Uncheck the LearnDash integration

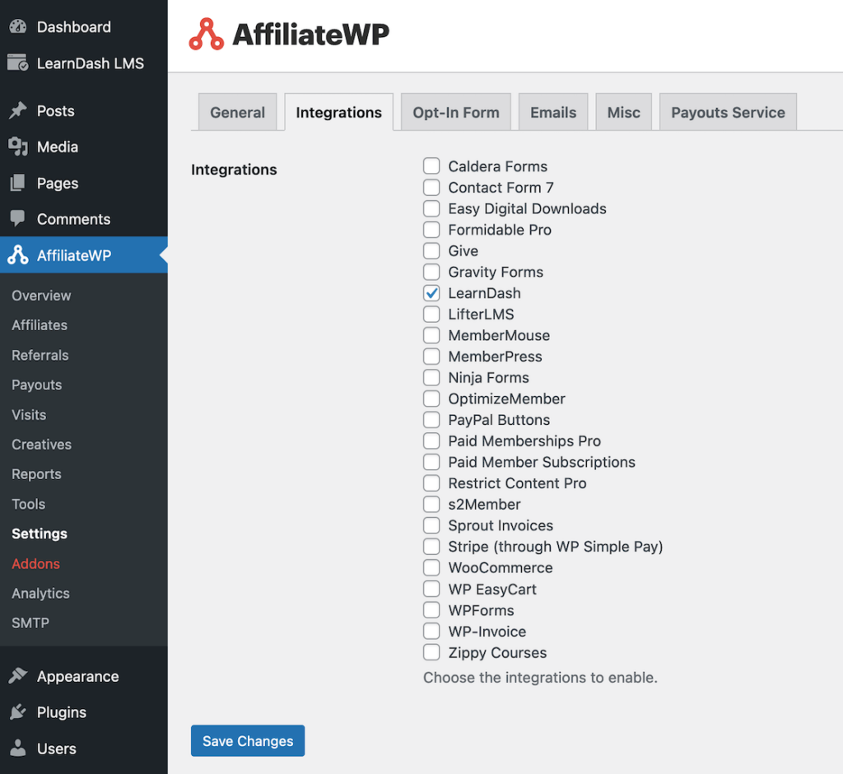point(431,293)
